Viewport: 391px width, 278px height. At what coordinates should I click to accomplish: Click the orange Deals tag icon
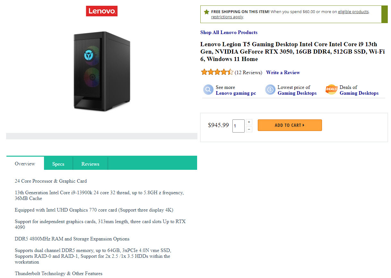pos(331,90)
